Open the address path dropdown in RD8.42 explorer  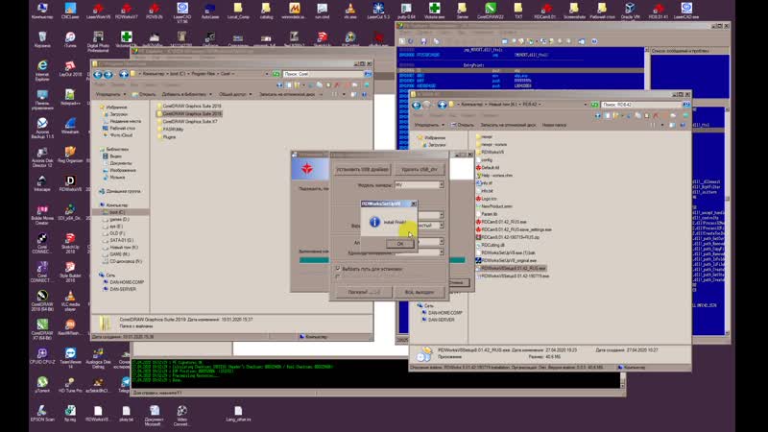click(x=586, y=105)
